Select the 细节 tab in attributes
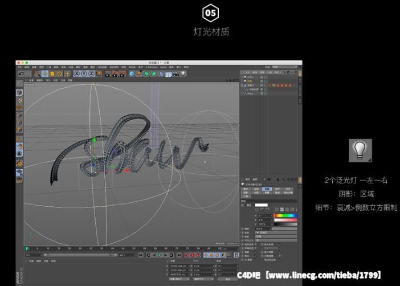This screenshot has width=400, height=286. (x=277, y=189)
